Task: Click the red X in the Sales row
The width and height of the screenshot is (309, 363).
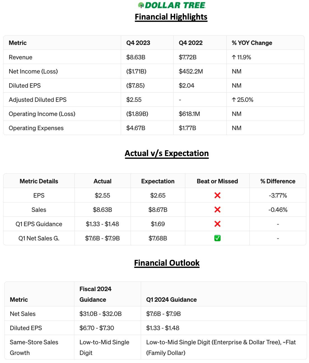Action: [217, 210]
